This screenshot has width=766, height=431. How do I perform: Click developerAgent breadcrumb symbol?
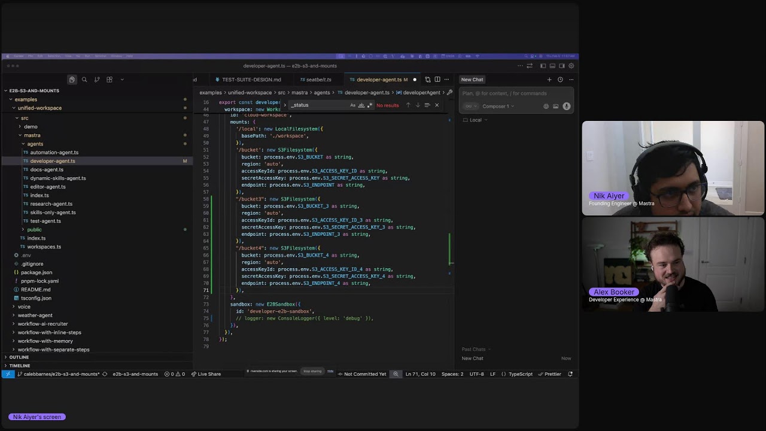click(x=418, y=93)
